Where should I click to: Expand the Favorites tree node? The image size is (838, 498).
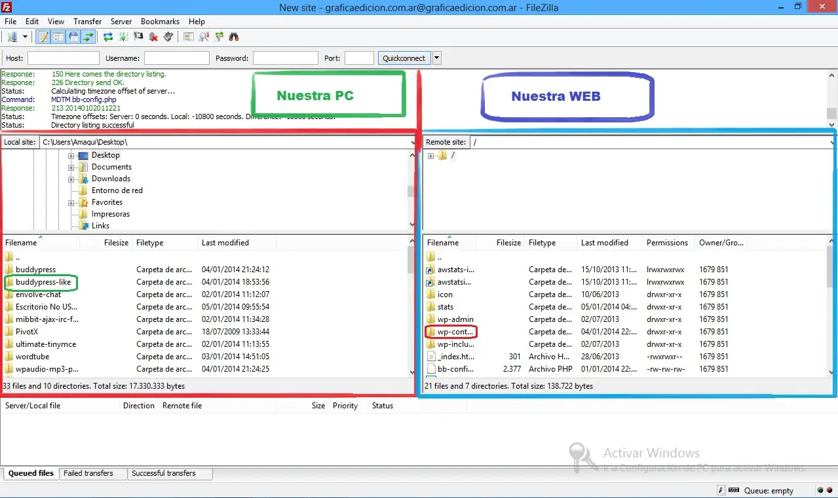pyautogui.click(x=71, y=202)
